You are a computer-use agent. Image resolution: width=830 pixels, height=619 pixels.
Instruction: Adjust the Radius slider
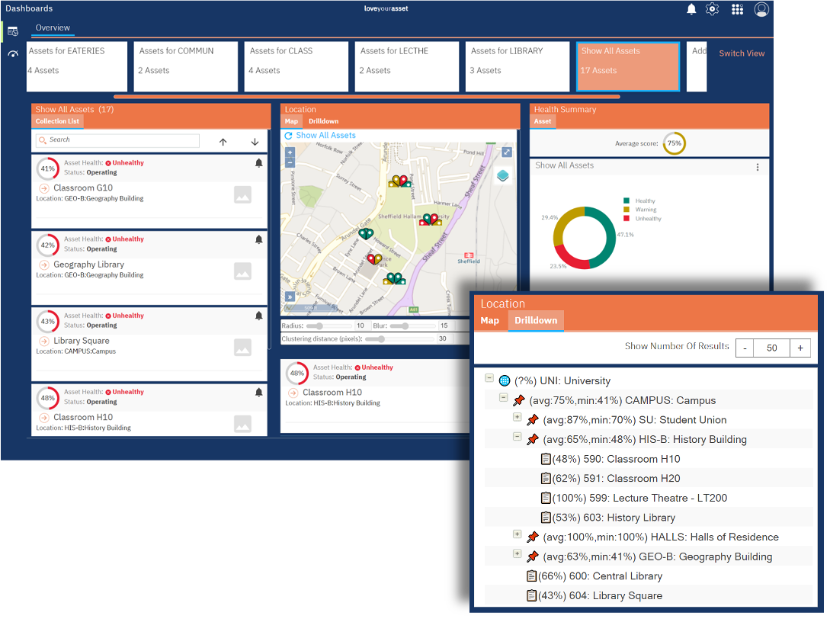(328, 326)
